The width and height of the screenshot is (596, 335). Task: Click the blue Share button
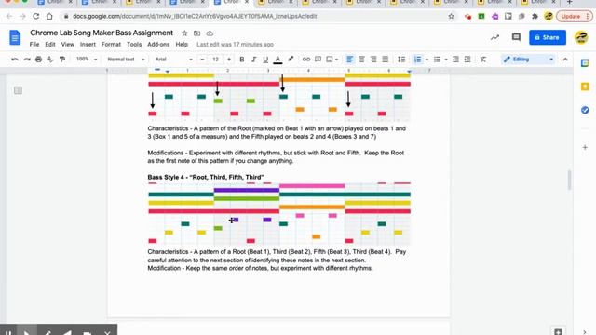tap(548, 37)
